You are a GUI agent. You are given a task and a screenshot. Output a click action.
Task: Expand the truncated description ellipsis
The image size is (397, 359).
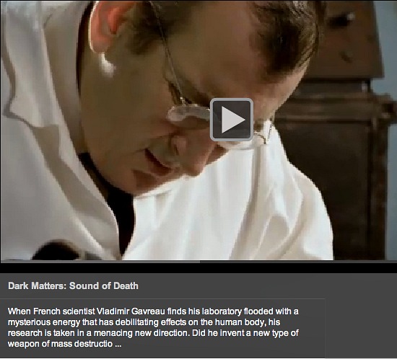[x=118, y=344]
